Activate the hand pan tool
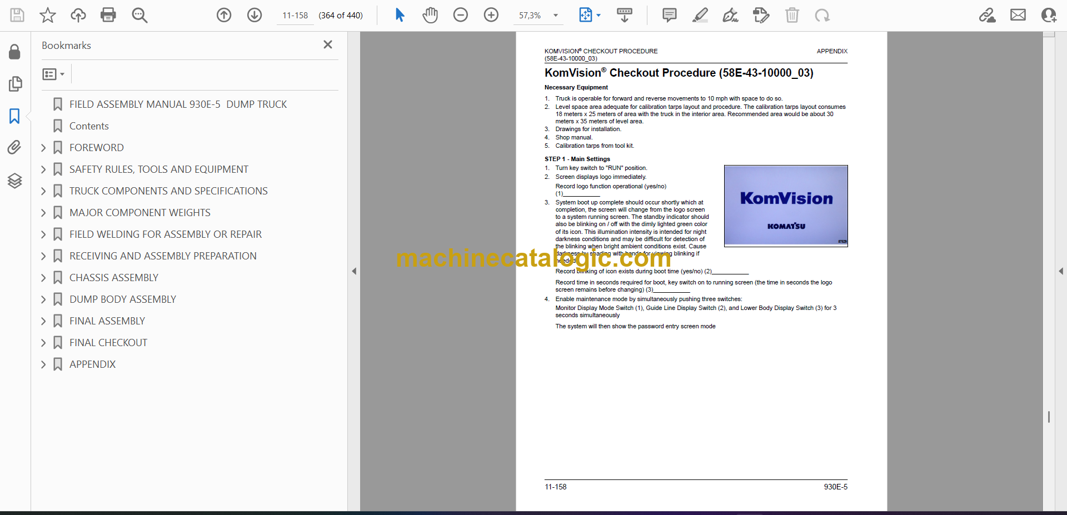Viewport: 1067px width, 515px height. click(x=430, y=15)
